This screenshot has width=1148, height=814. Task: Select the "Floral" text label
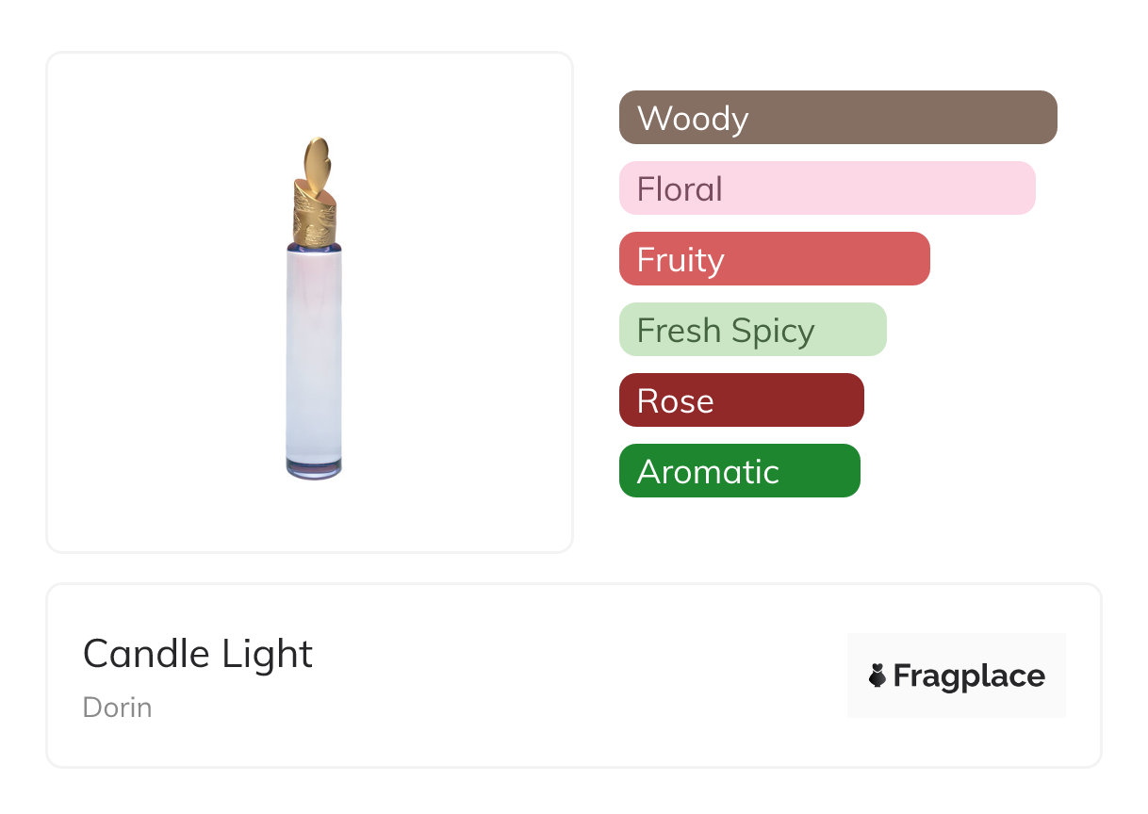680,189
